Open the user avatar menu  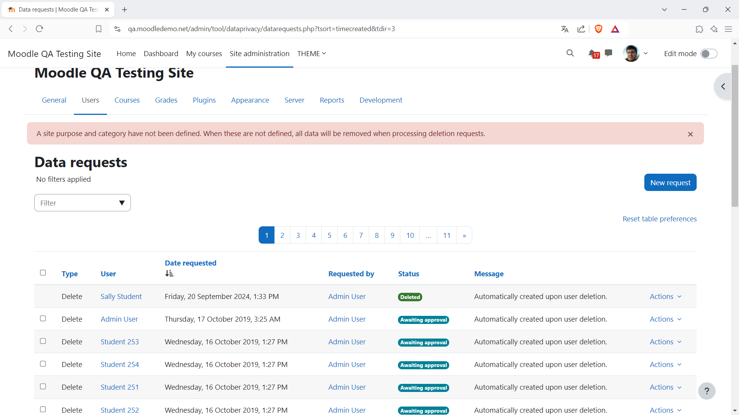click(631, 53)
